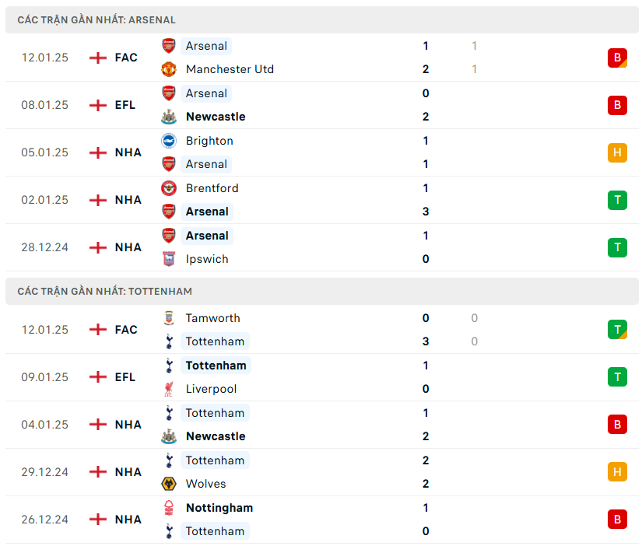Select the Các Trận Gần Nhất: Tottenham header

(x=104, y=292)
